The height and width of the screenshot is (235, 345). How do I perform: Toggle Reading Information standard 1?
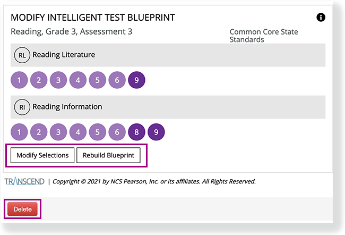point(19,132)
